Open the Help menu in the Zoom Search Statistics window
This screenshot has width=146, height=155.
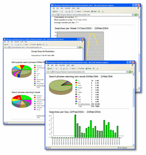[x=26, y=42]
